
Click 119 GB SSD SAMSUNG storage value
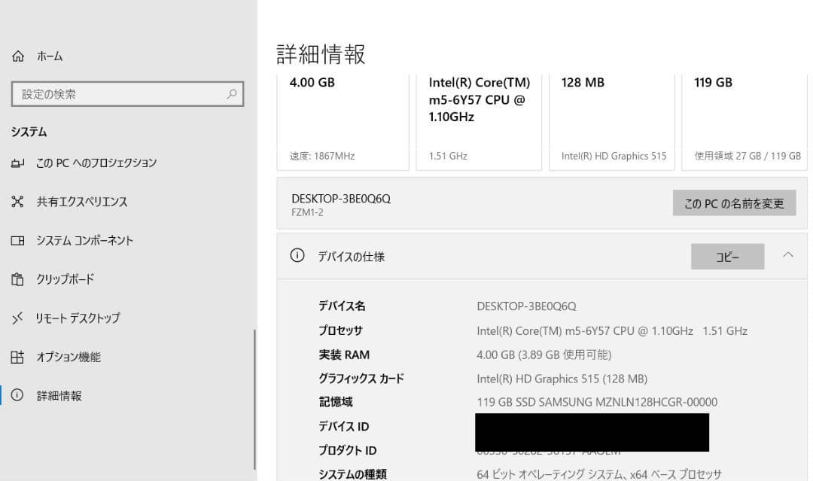click(x=597, y=402)
